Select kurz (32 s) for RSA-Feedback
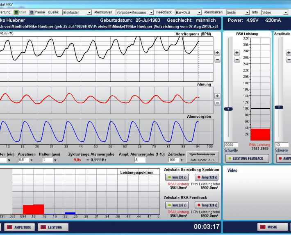Screen dimensions: 291x235 pos(177,205)
